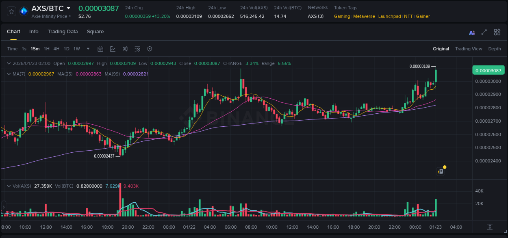Open chart settings via gear icon
Image resolution: width=508 pixels, height=238 pixels.
coord(150,49)
